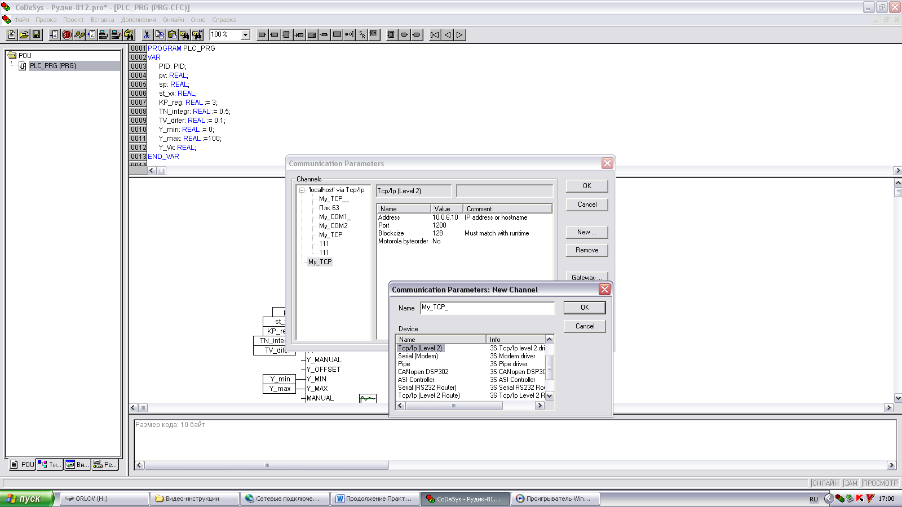This screenshot has width=902, height=507.
Task: Click the Create macro toolbar icon
Action: (391, 34)
